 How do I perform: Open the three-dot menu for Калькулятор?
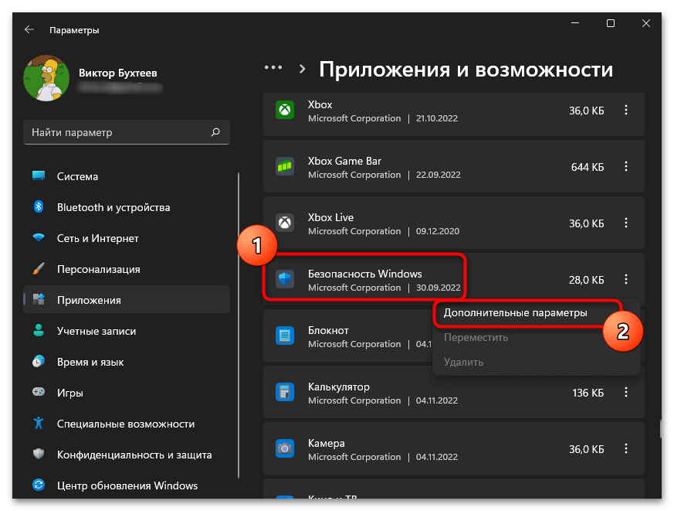tap(626, 392)
